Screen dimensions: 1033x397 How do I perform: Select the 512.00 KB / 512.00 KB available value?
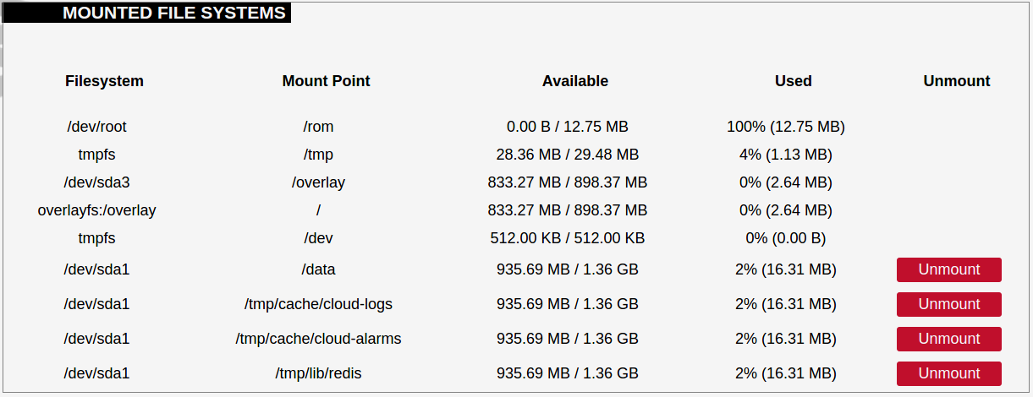click(x=568, y=238)
